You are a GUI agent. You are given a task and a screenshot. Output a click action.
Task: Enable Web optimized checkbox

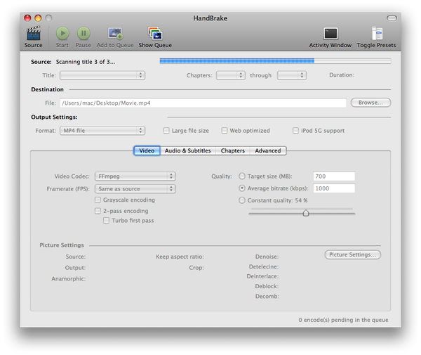click(225, 131)
